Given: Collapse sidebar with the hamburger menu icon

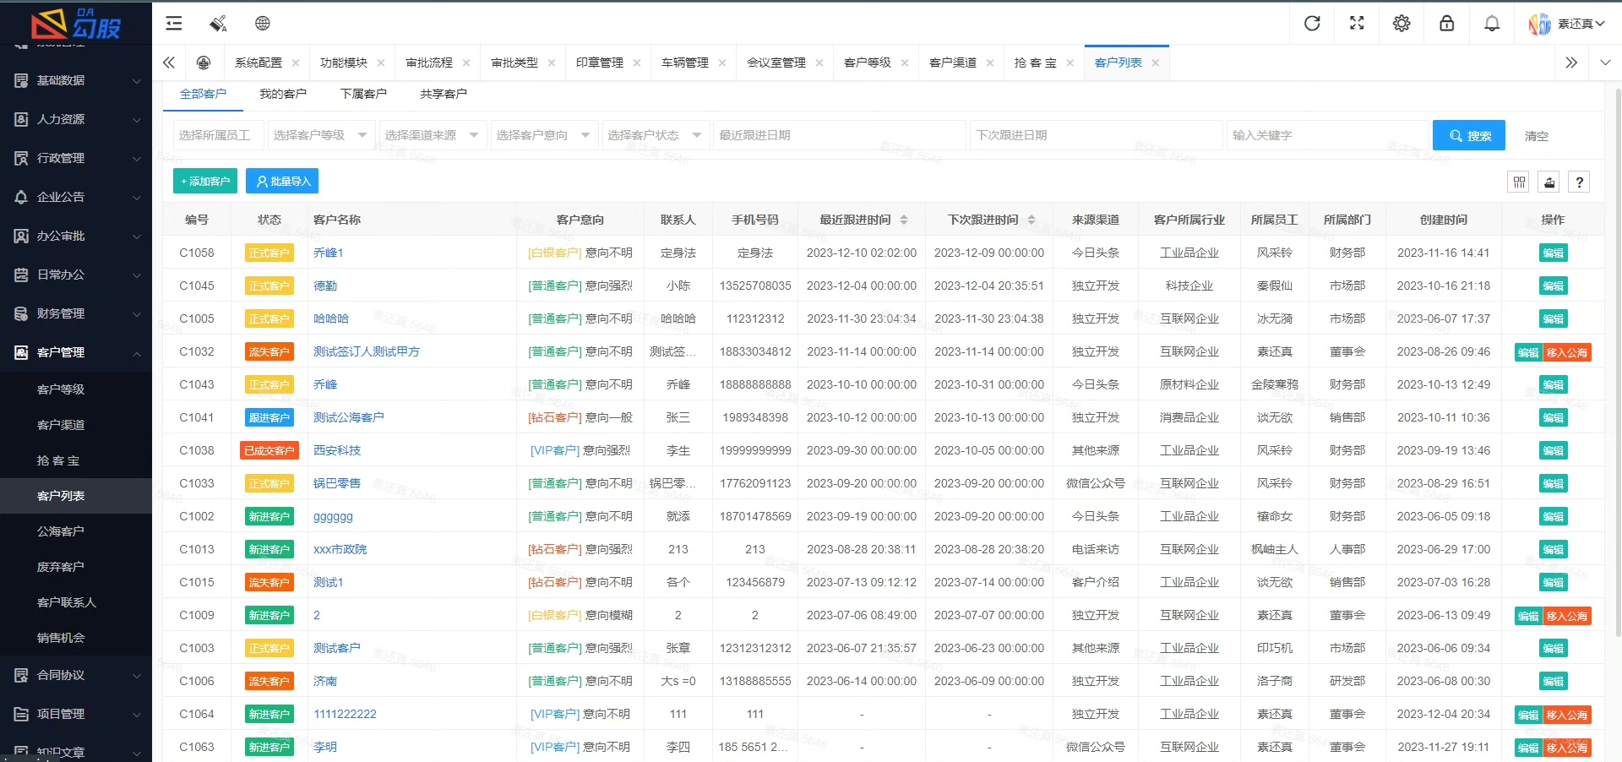Looking at the screenshot, I should tap(174, 24).
